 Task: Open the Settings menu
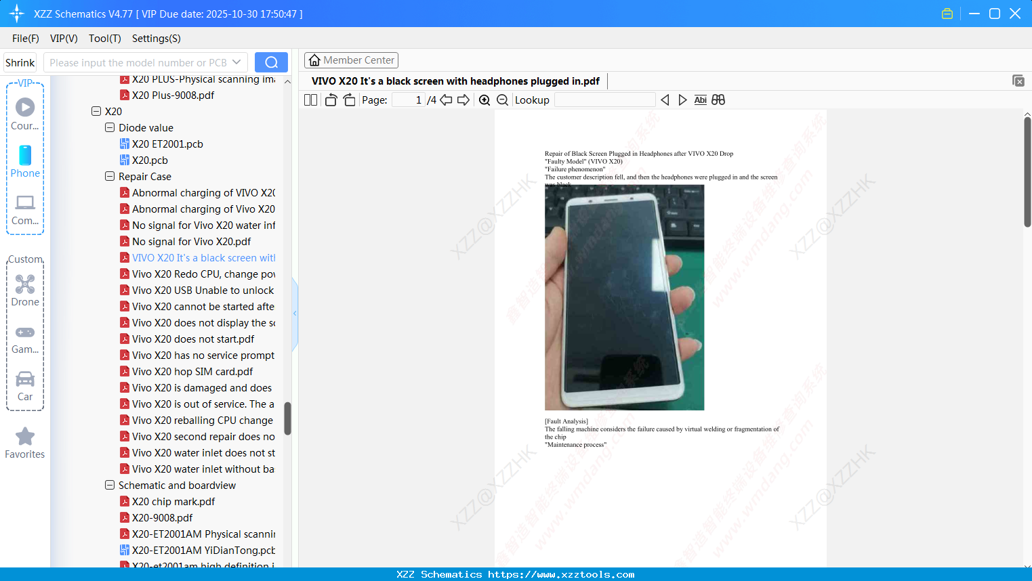(x=155, y=39)
